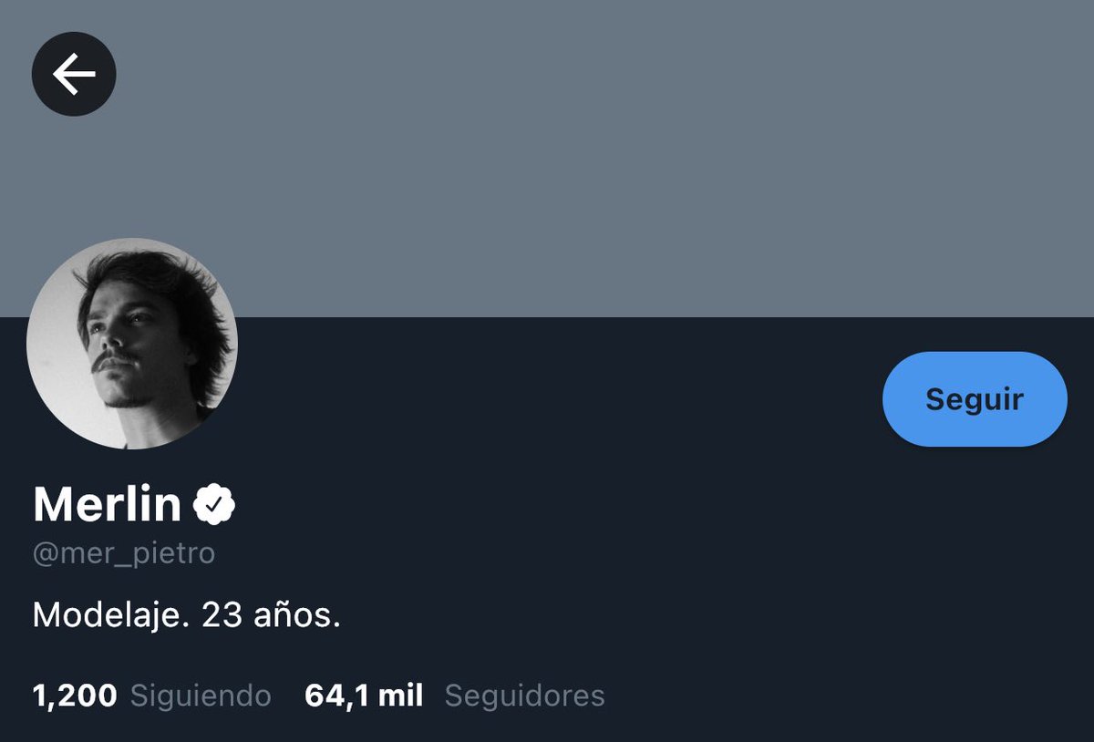Click the blue Seguir pill button
This screenshot has height=742, width=1094.
(975, 399)
